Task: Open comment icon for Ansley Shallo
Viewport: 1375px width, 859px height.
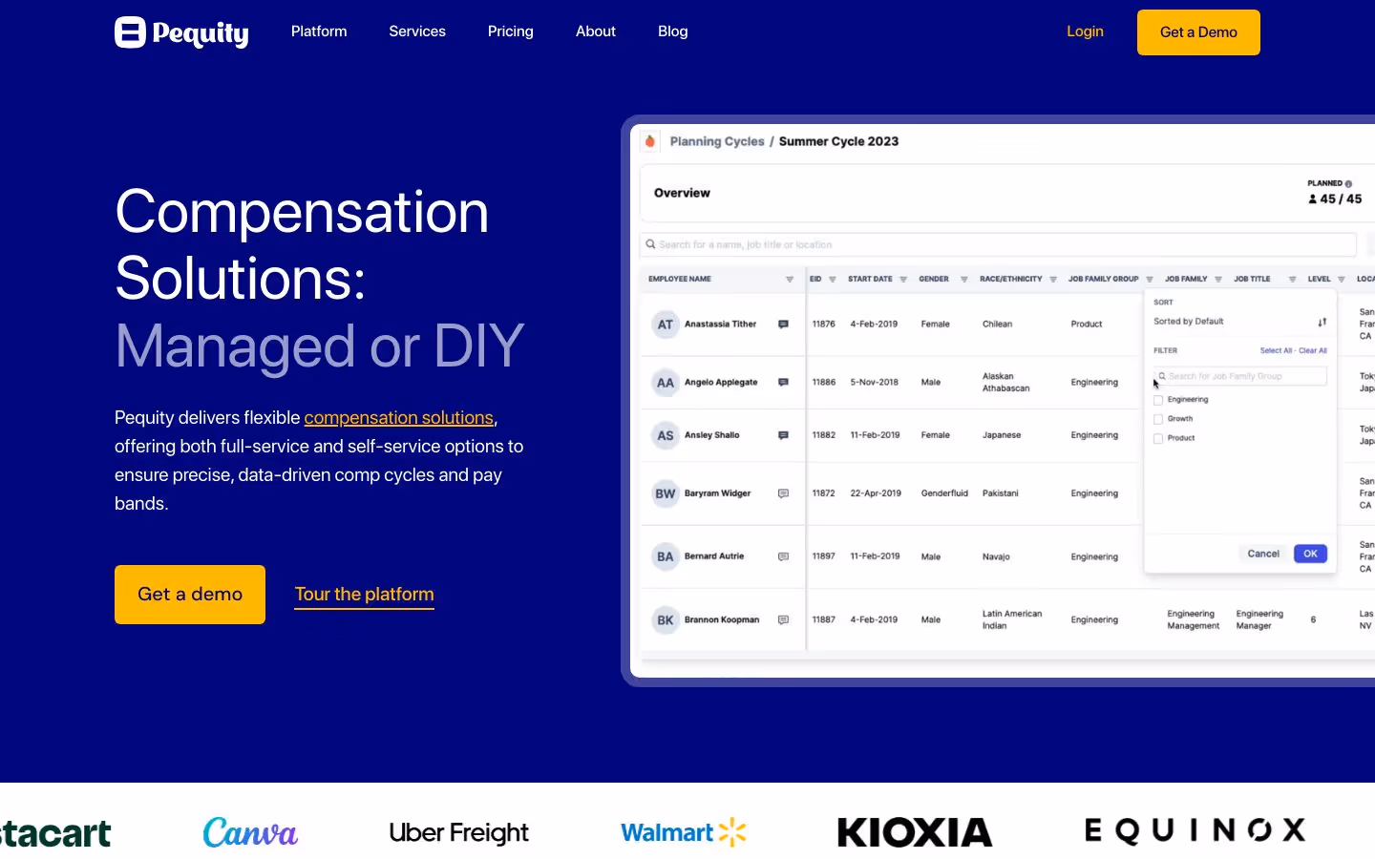Action: 783,435
